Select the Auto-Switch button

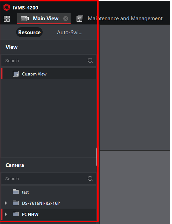[70, 32]
